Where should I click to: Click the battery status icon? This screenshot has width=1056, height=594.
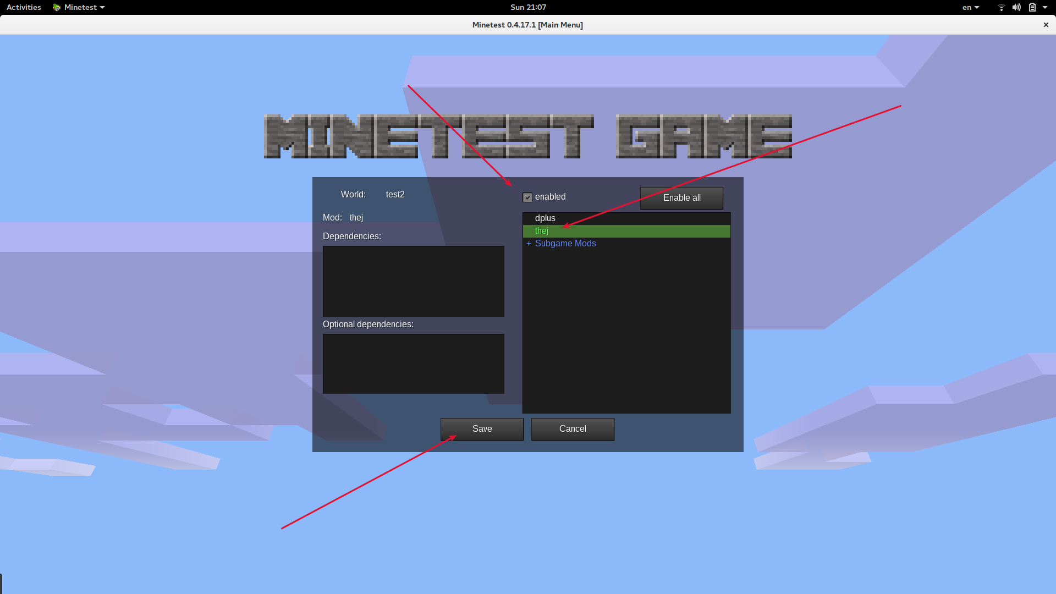[1032, 7]
